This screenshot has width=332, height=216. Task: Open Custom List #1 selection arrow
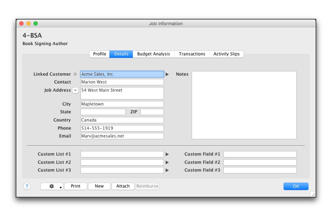pos(167,154)
